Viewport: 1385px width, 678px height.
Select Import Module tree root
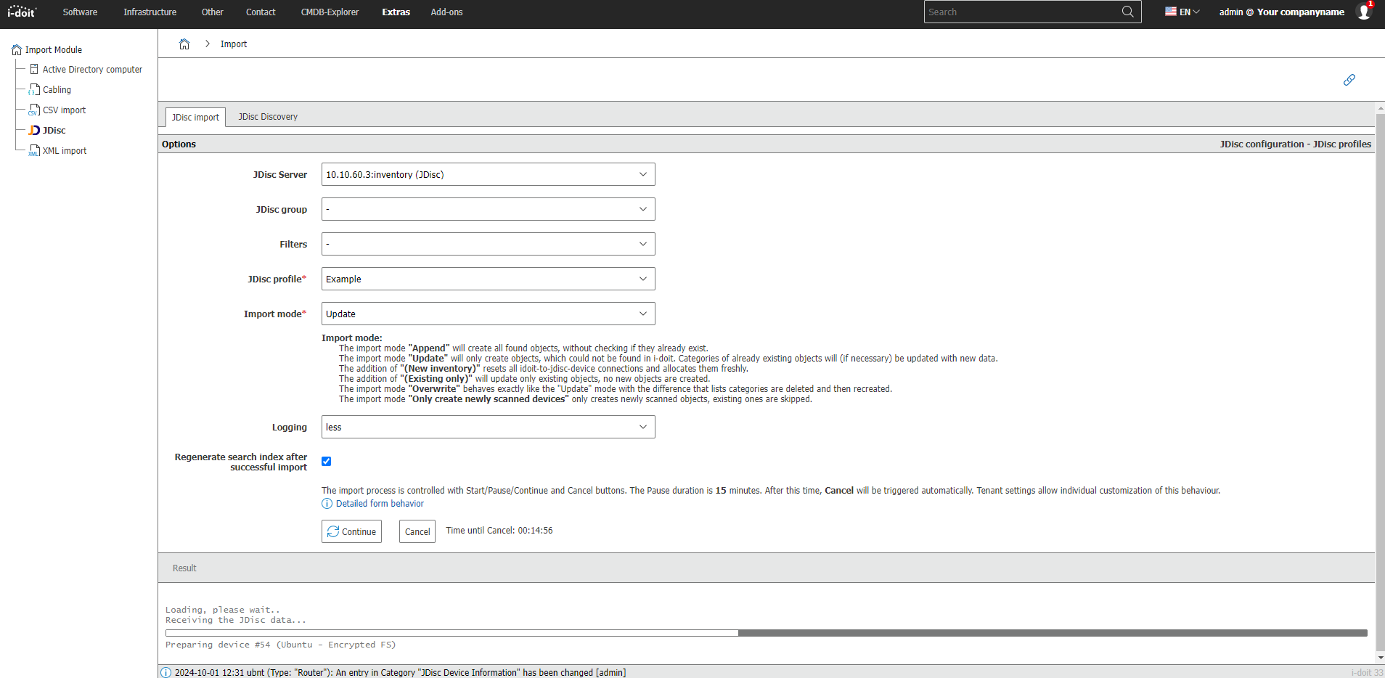pyautogui.click(x=53, y=49)
